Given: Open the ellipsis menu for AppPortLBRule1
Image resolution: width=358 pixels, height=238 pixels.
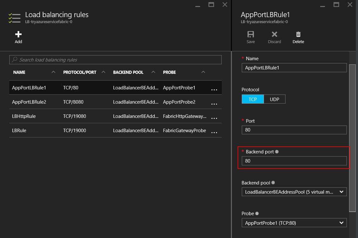Looking at the screenshot, I should tap(214, 90).
